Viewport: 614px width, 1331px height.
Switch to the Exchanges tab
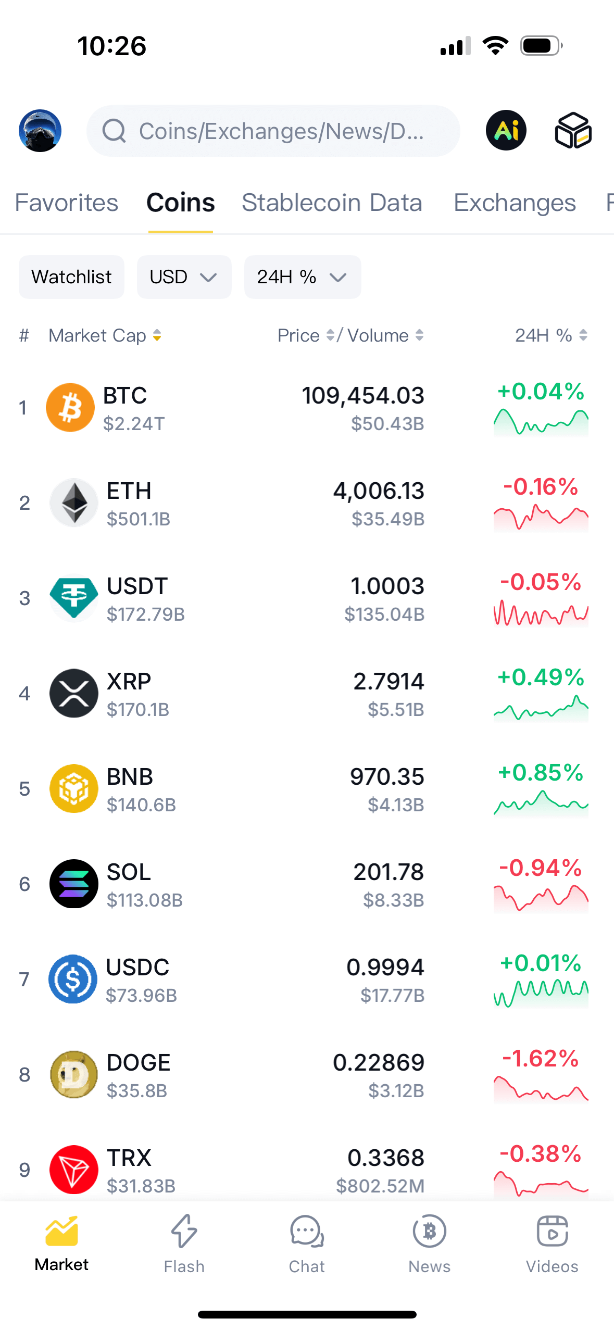515,203
